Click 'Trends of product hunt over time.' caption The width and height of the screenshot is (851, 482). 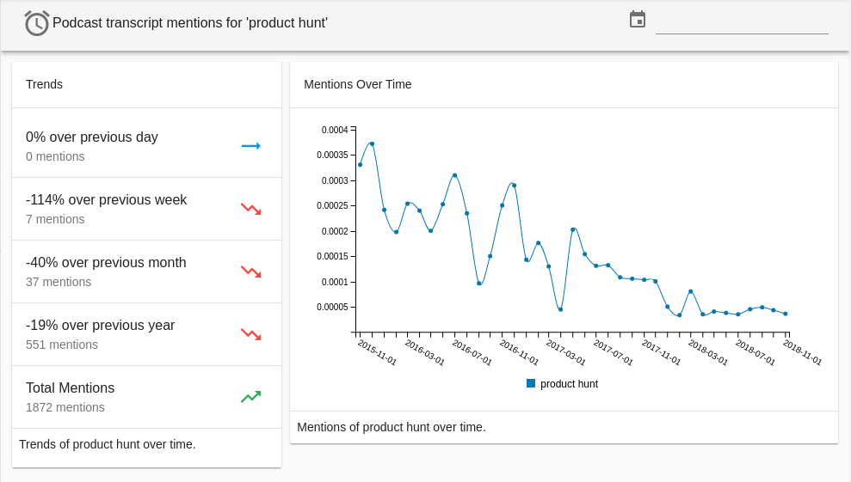click(108, 444)
